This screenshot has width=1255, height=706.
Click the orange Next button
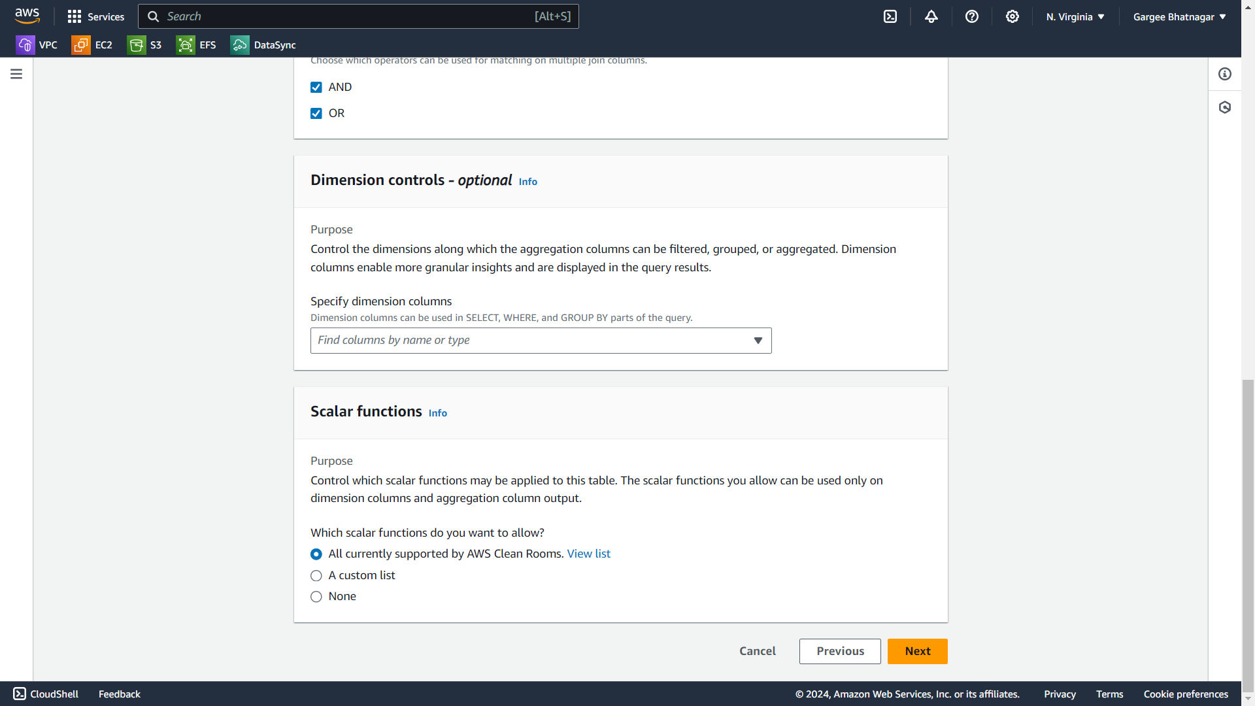917,651
